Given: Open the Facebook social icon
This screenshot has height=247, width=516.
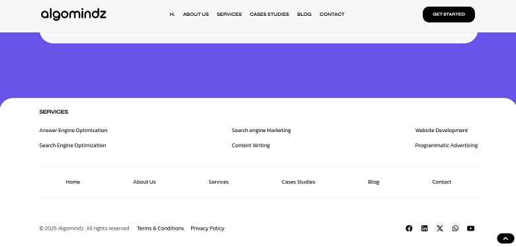Looking at the screenshot, I should coord(409,229).
